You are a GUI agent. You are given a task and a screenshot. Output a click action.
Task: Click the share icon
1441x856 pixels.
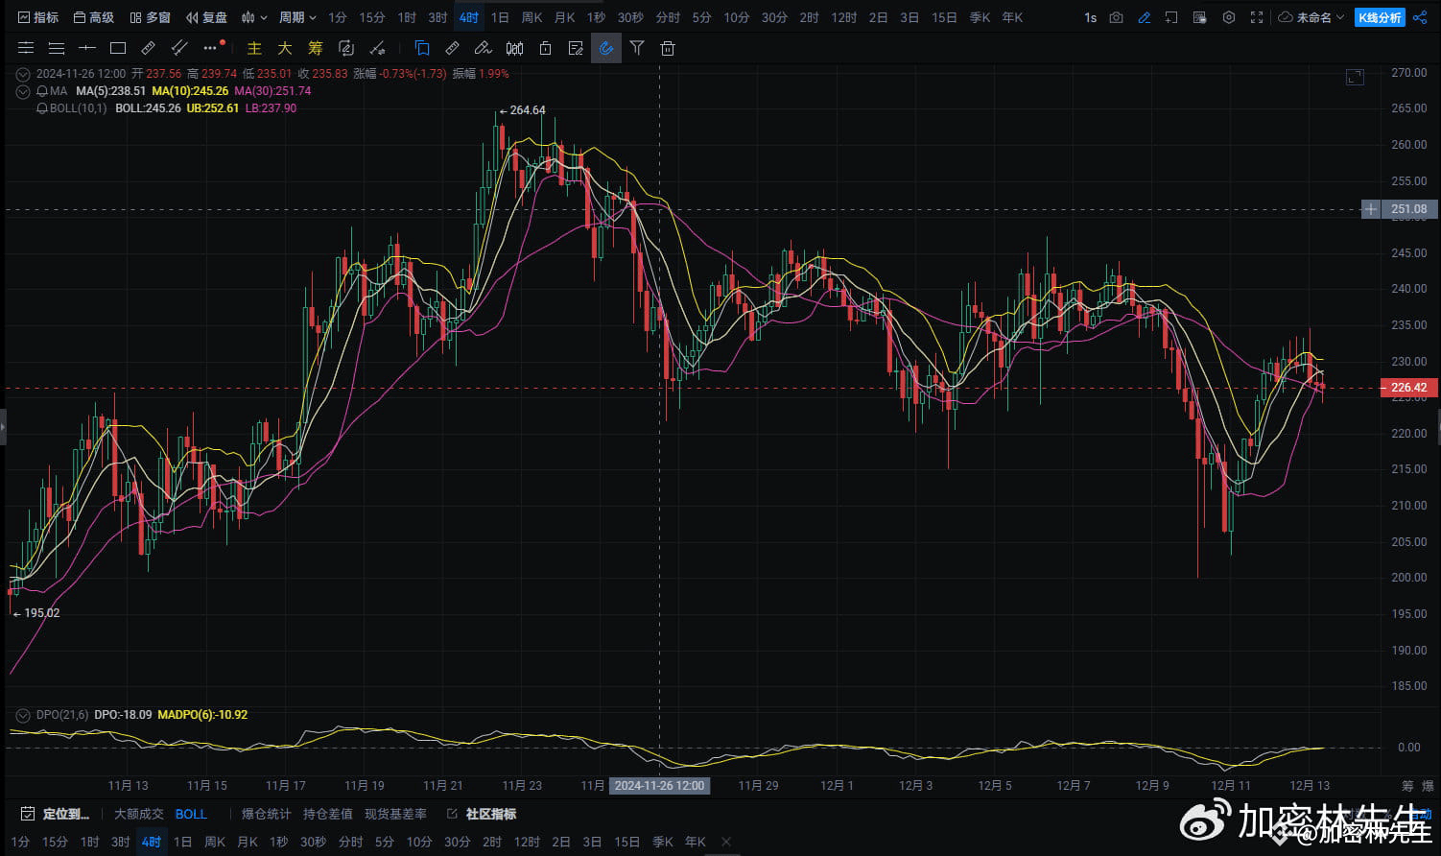click(1420, 17)
